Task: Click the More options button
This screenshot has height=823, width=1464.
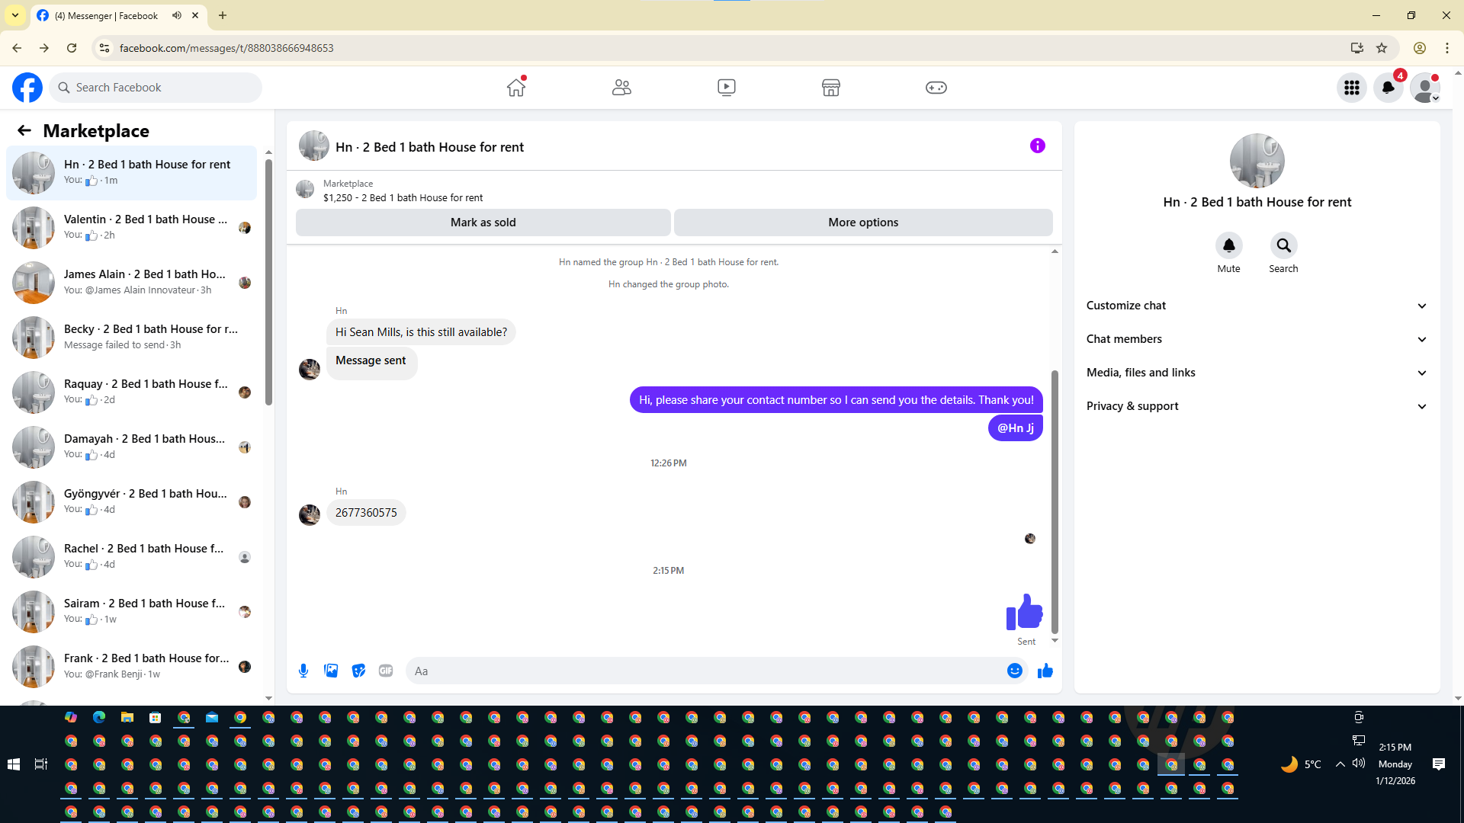Action: point(863,223)
